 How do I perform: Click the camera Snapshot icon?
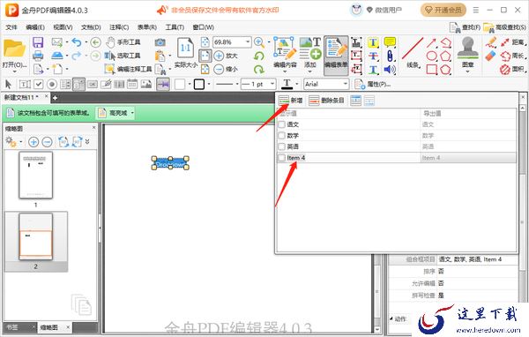160,42
